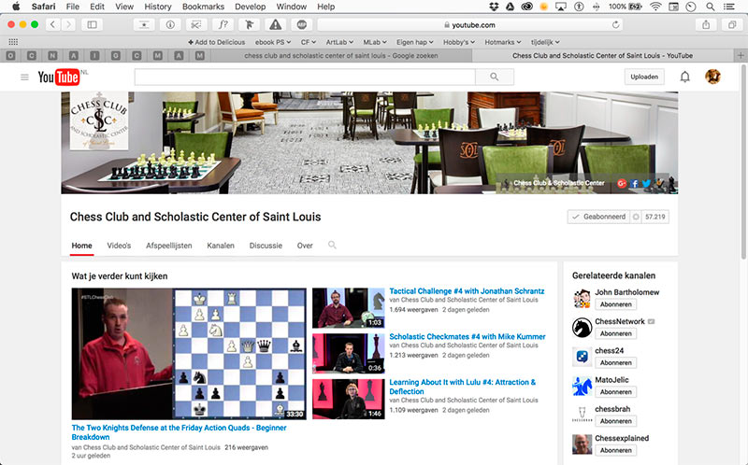Open the Safari share sheet
Screen dimensions: 748x465
click(706, 25)
